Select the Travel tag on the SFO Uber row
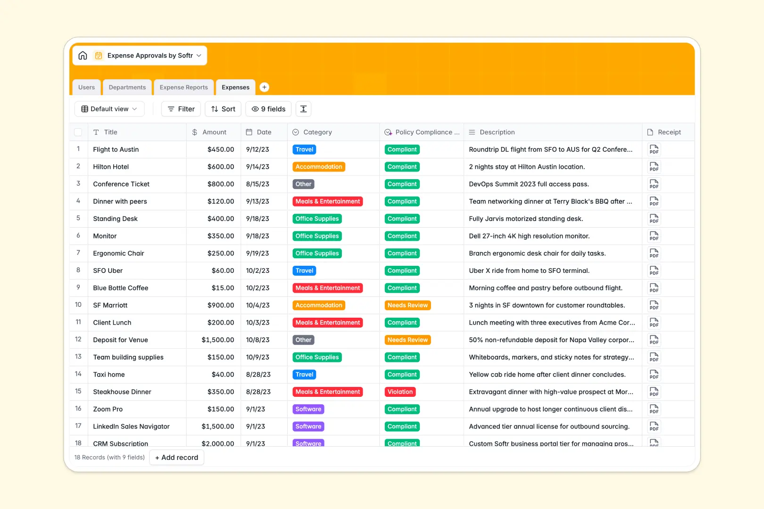 point(304,271)
